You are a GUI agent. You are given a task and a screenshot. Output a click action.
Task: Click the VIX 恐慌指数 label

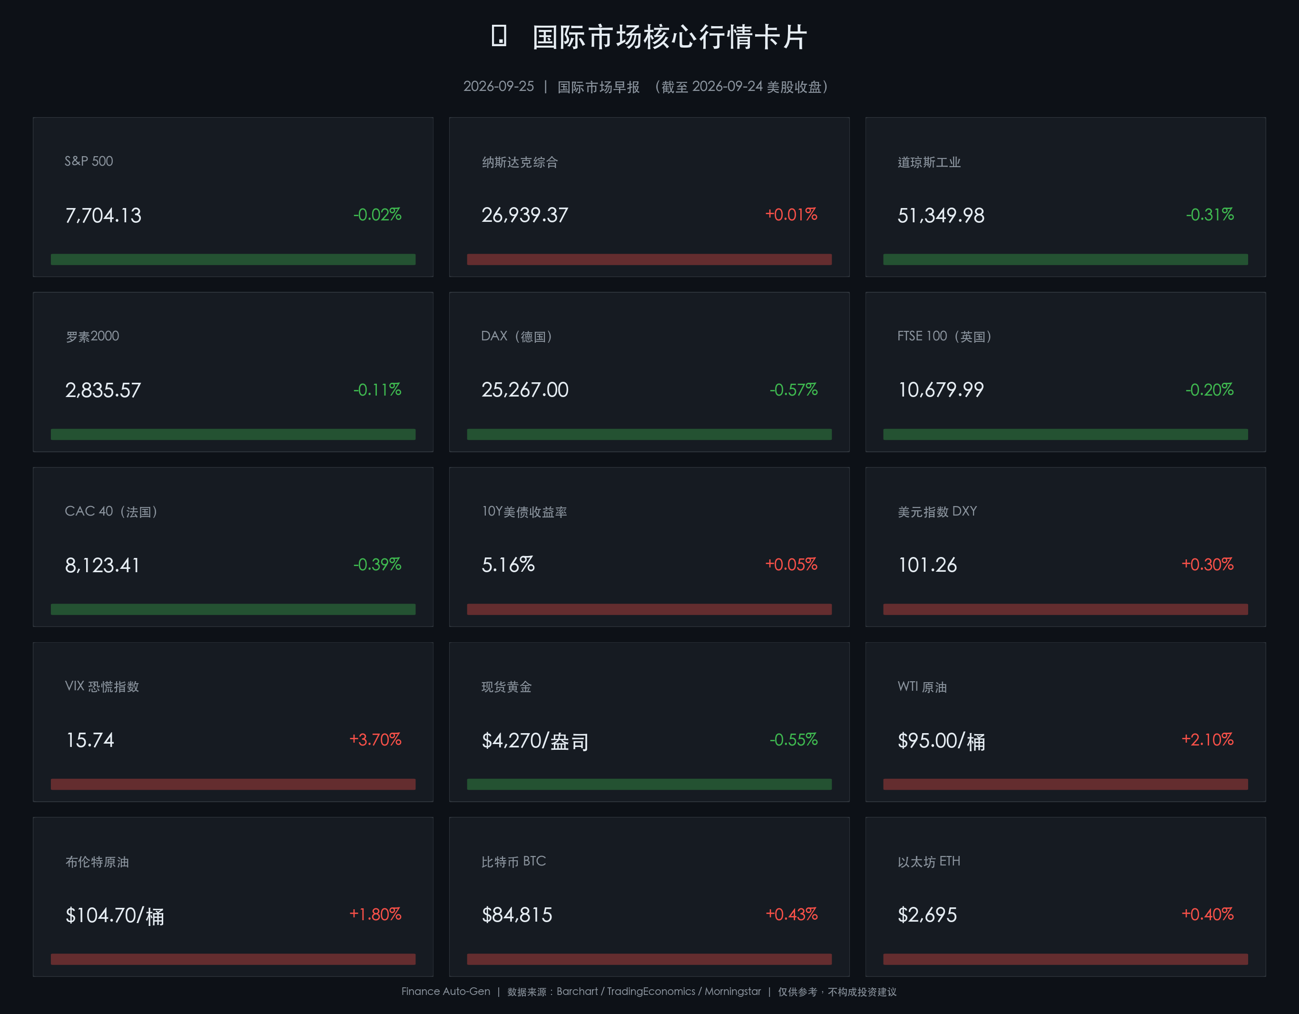(102, 686)
